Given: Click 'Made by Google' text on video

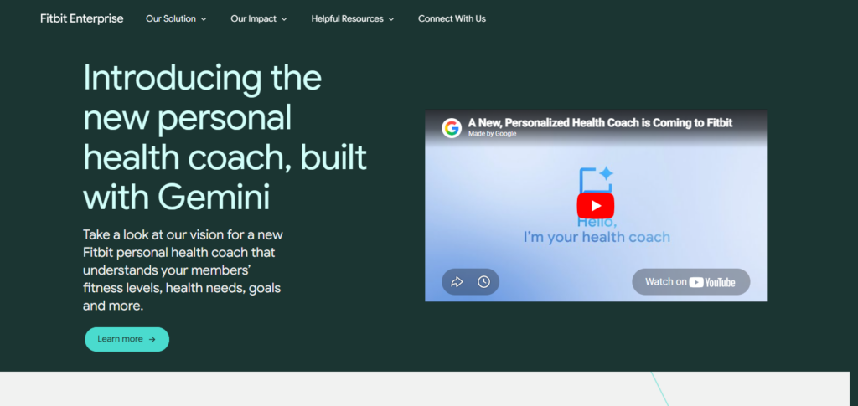Looking at the screenshot, I should coord(492,133).
